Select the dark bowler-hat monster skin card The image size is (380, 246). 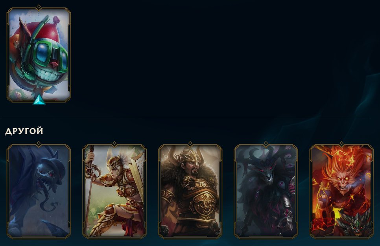(x=39, y=191)
